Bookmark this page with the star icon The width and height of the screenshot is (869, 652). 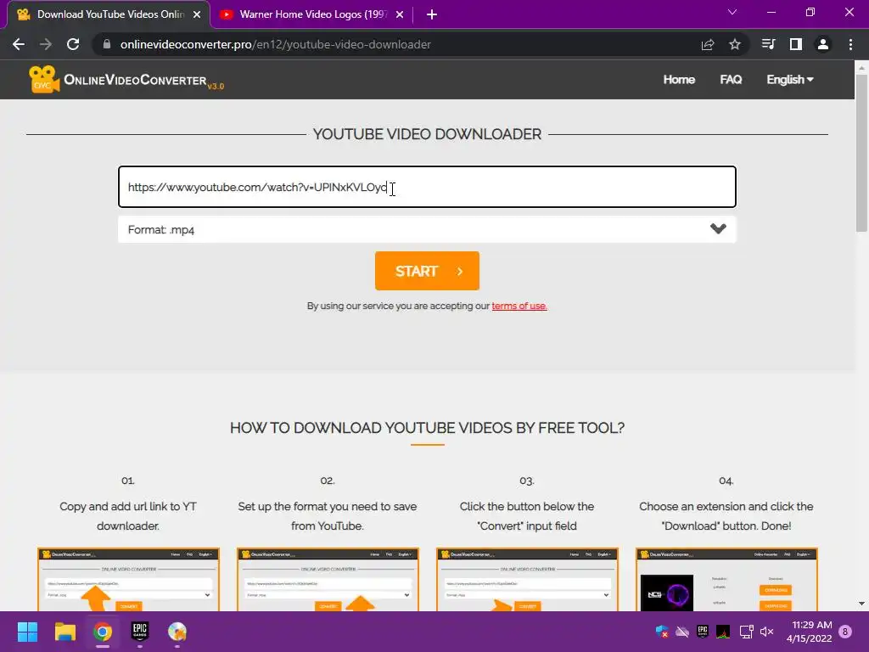pos(735,44)
